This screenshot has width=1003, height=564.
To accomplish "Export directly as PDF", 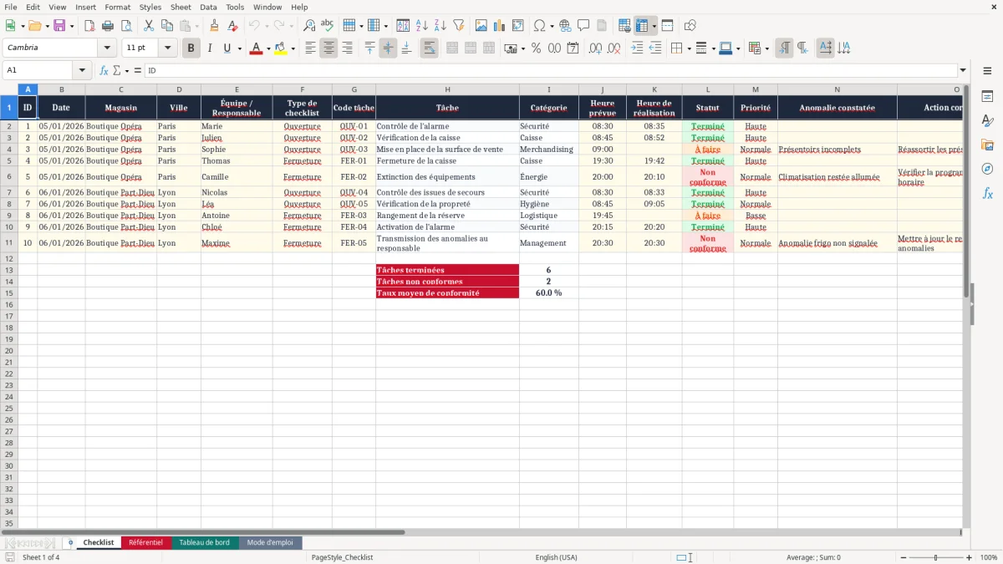I will pyautogui.click(x=89, y=26).
